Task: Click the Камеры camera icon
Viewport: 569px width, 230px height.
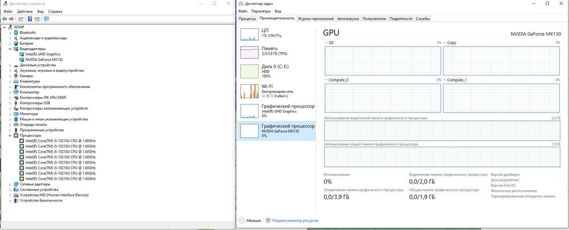Action: click(x=16, y=76)
